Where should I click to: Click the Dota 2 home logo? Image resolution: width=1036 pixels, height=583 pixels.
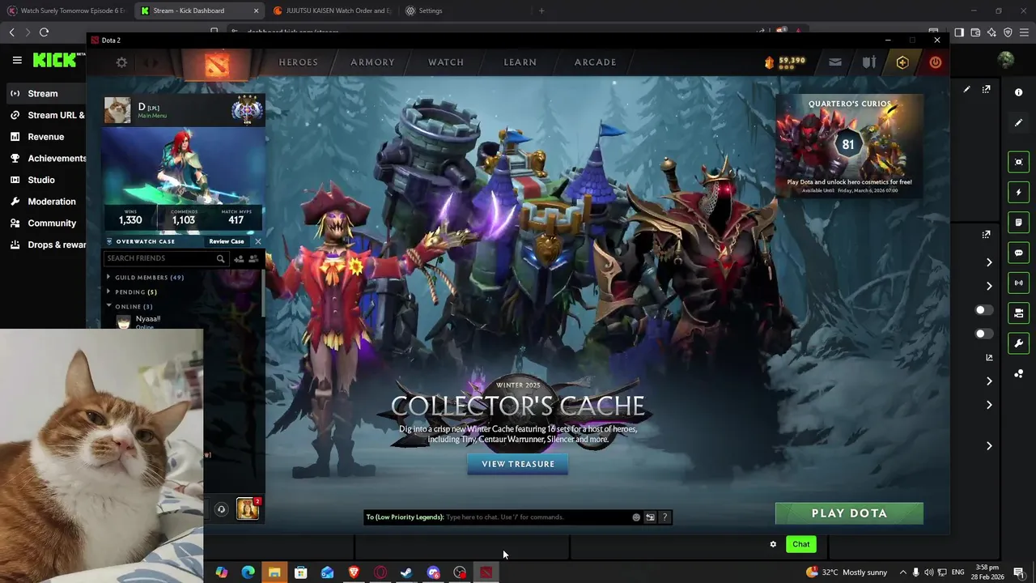point(216,63)
